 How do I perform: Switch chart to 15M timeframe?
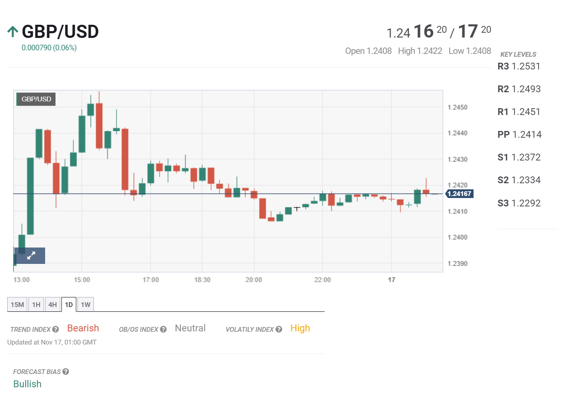17,305
